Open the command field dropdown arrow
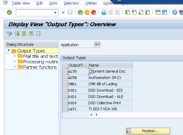This screenshot has height=135, width=183. tap(55, 12)
